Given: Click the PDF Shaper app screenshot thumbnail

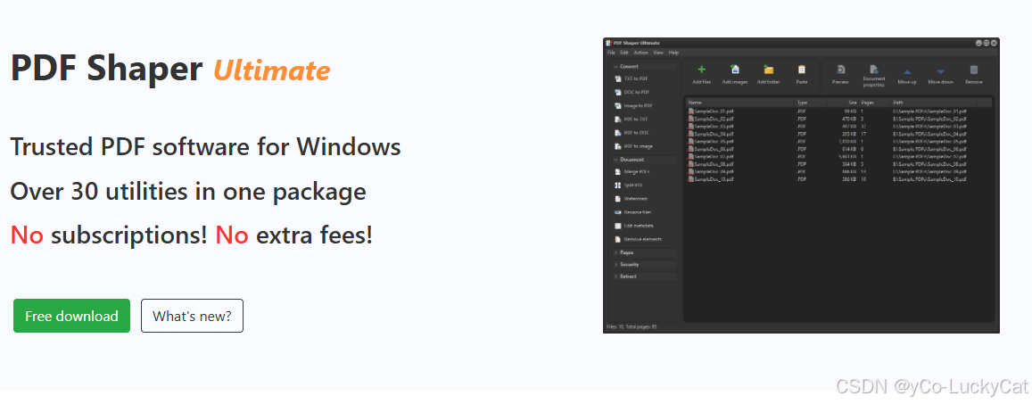Looking at the screenshot, I should point(801,185).
